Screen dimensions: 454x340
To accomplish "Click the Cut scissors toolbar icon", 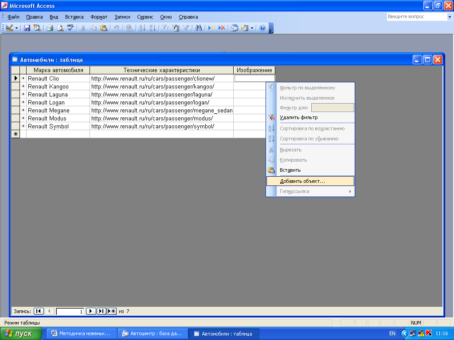I will point(83,28).
